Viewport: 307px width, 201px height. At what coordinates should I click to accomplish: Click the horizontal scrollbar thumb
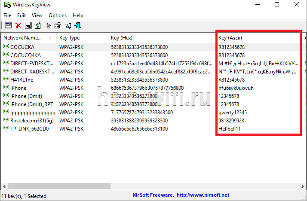pos(59,186)
